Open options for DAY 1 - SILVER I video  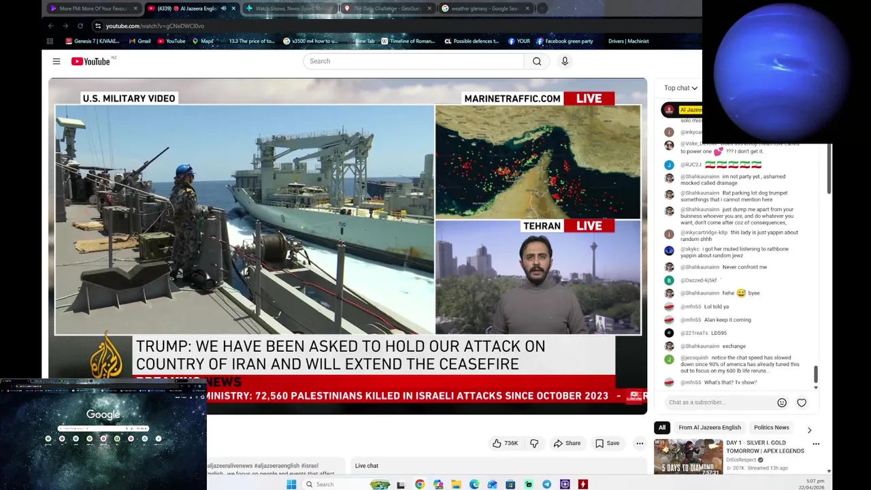[816, 444]
